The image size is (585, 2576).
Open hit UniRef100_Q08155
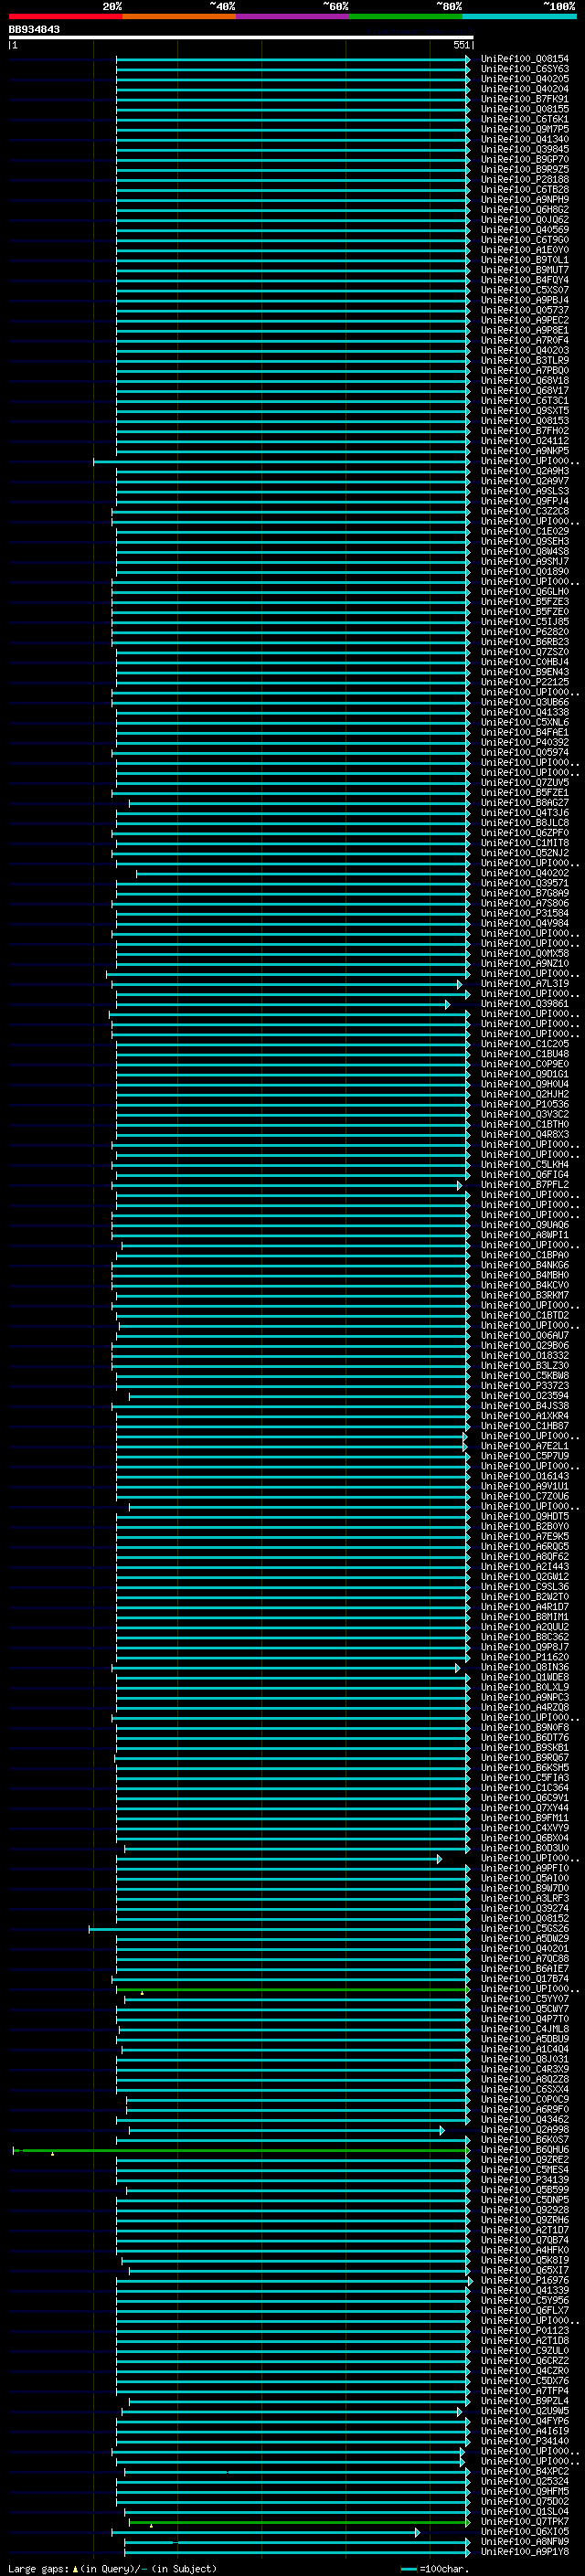pyautogui.click(x=524, y=109)
